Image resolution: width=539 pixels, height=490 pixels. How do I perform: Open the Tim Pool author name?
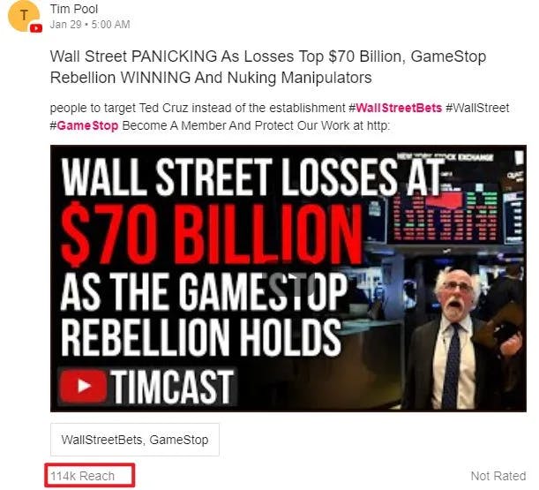pos(74,10)
